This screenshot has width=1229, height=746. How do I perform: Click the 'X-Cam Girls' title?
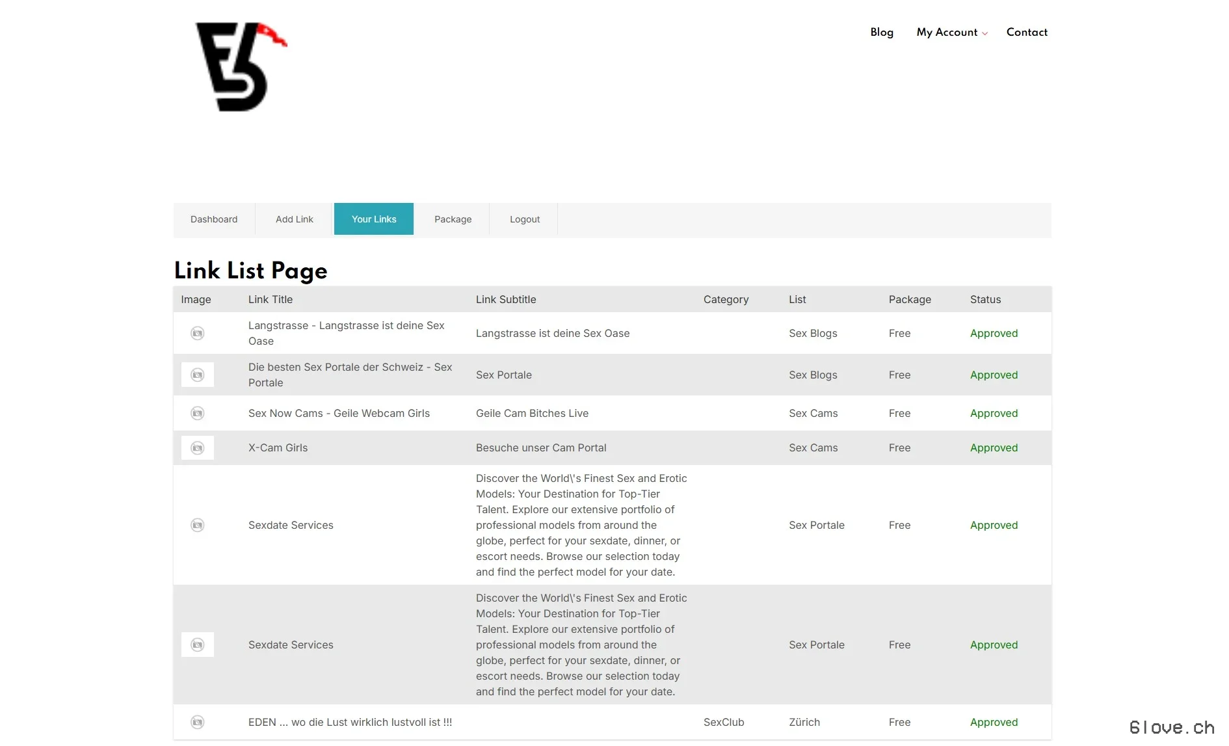(x=278, y=447)
